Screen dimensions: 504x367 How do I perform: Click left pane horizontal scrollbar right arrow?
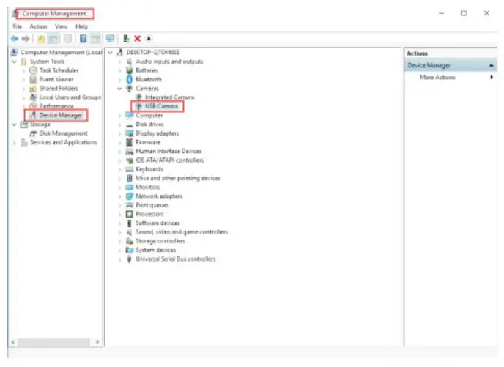(x=97, y=342)
